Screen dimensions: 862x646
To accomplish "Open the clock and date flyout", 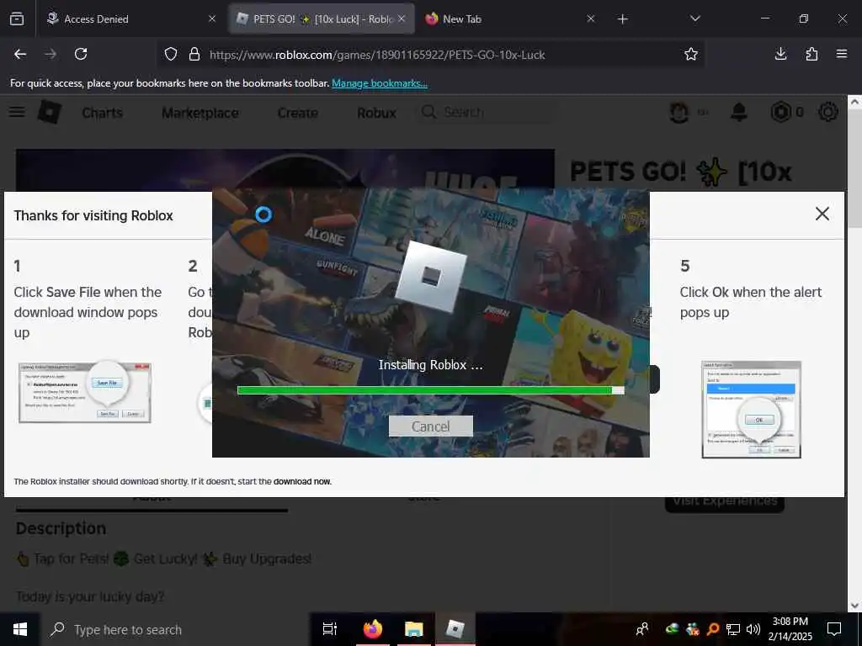I will coord(790,629).
